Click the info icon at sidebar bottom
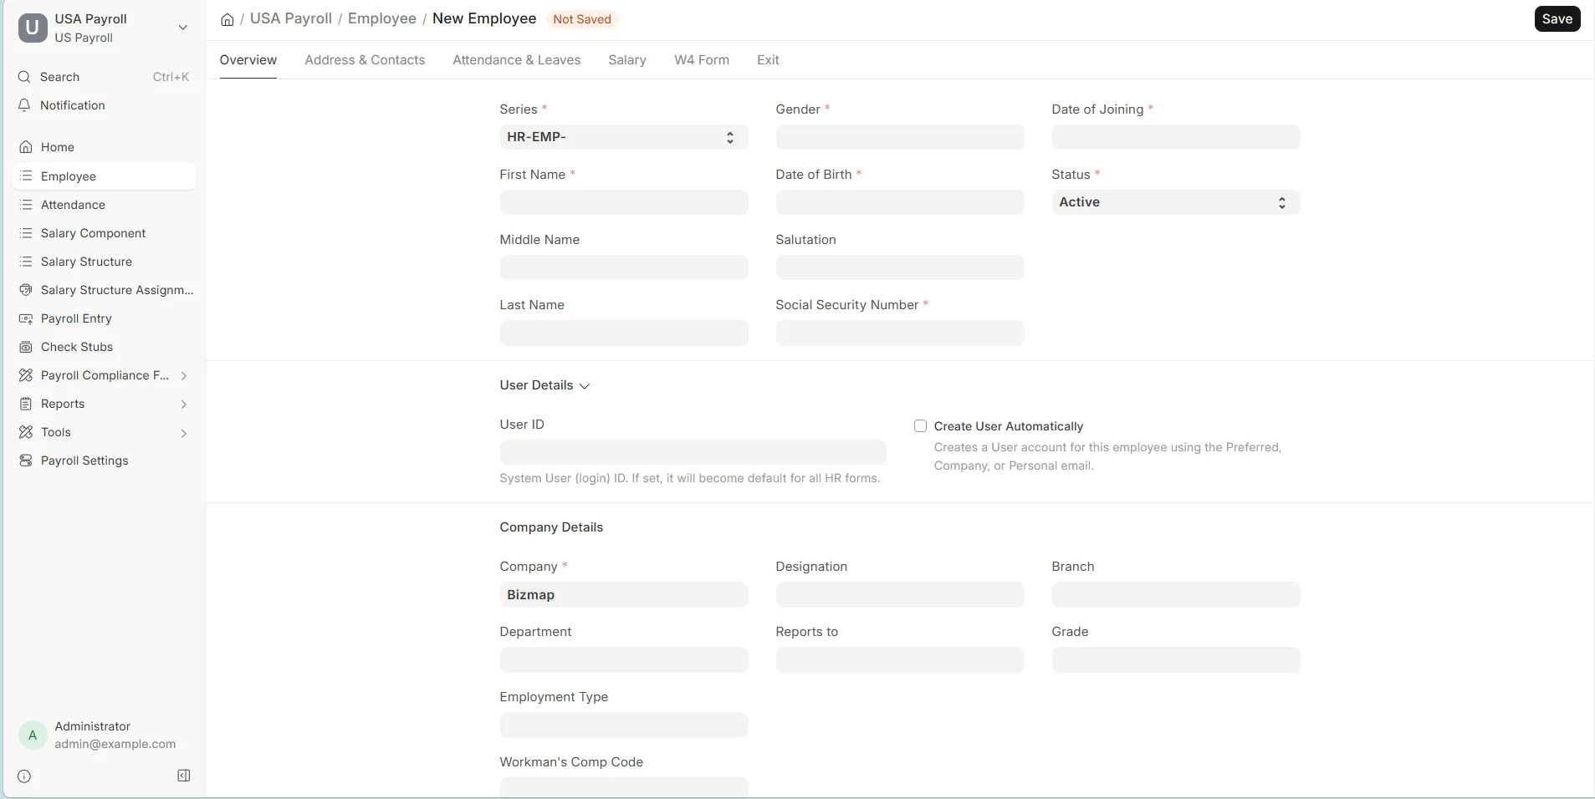The height and width of the screenshot is (799, 1595). [x=24, y=776]
